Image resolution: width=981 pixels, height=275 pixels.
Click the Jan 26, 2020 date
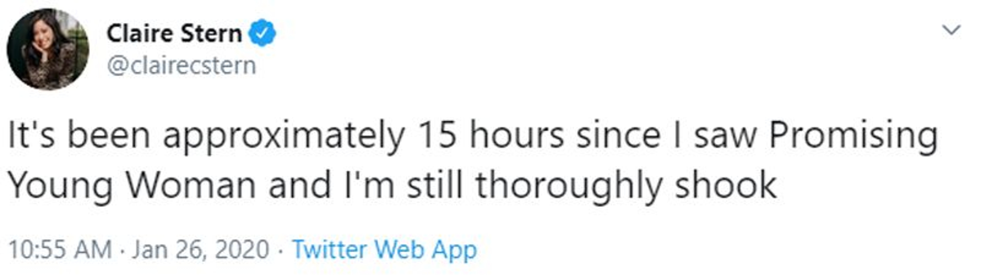click(201, 250)
